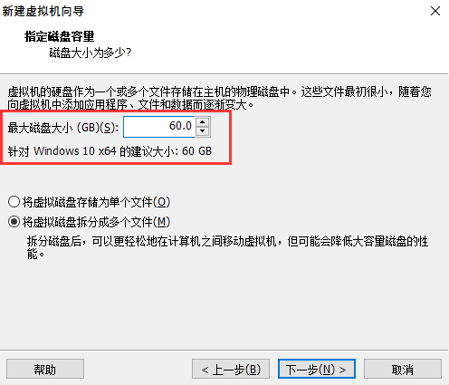This screenshot has height=385, width=449.
Task: Open help with the 帮助 button
Action: point(45,369)
